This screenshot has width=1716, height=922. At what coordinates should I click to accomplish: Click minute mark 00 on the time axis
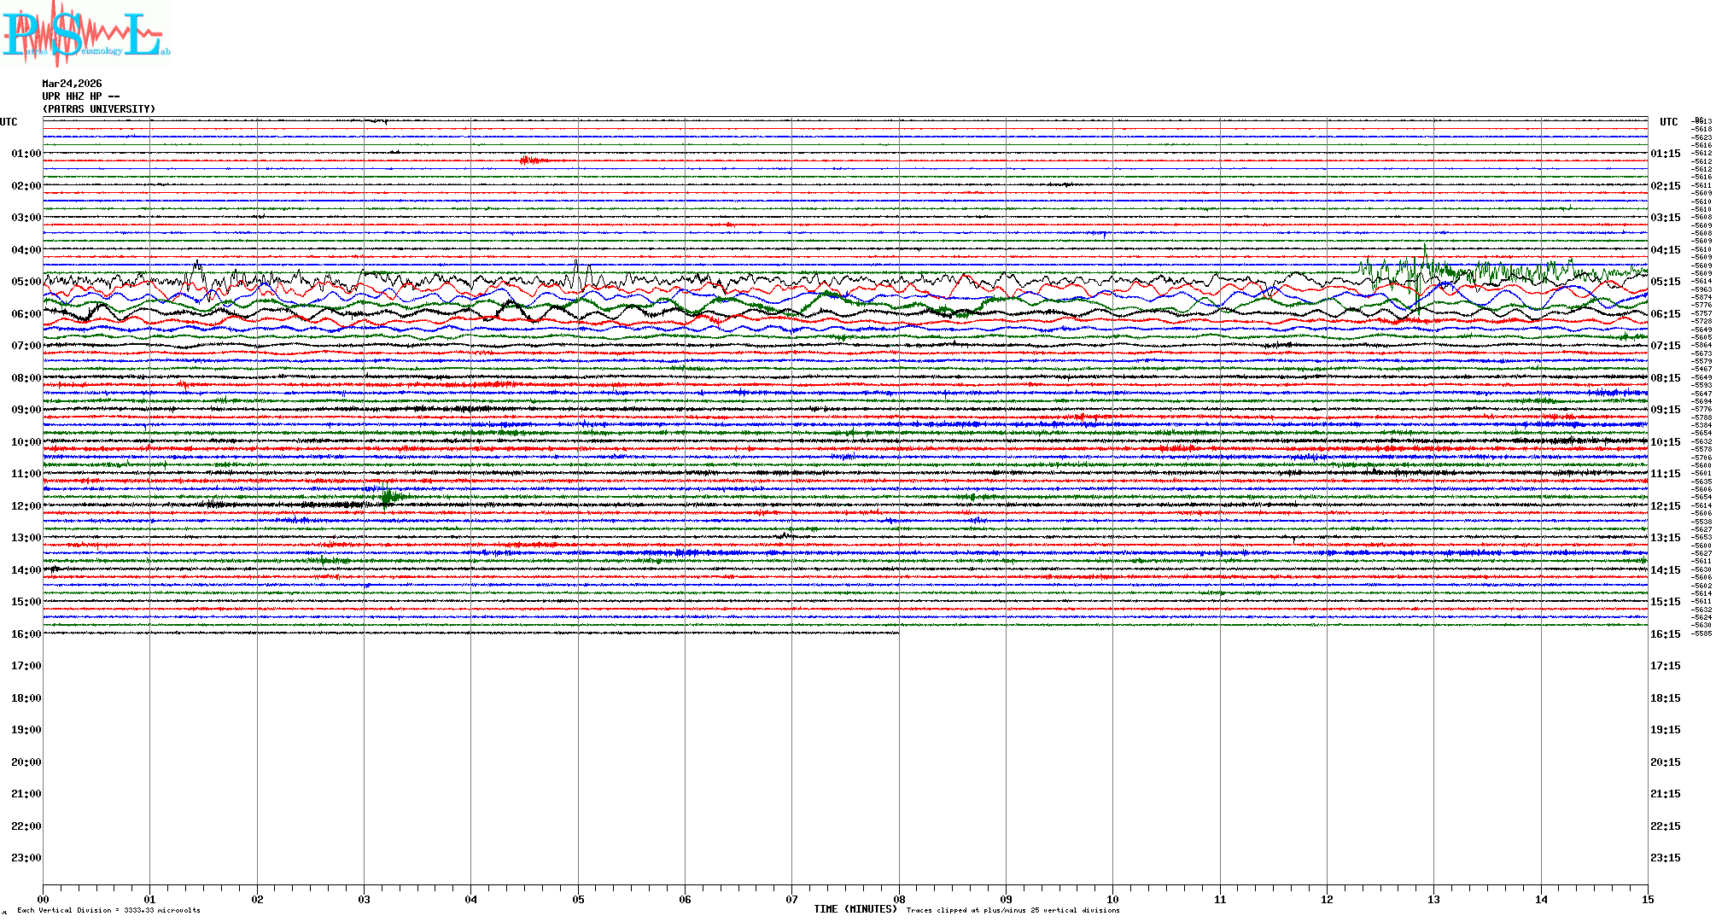click(x=44, y=899)
